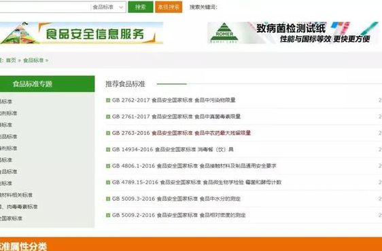Open the orange 高级搜索 advanced search button
Image resolution: width=382 pixels, height=251 pixels.
[x=169, y=7]
